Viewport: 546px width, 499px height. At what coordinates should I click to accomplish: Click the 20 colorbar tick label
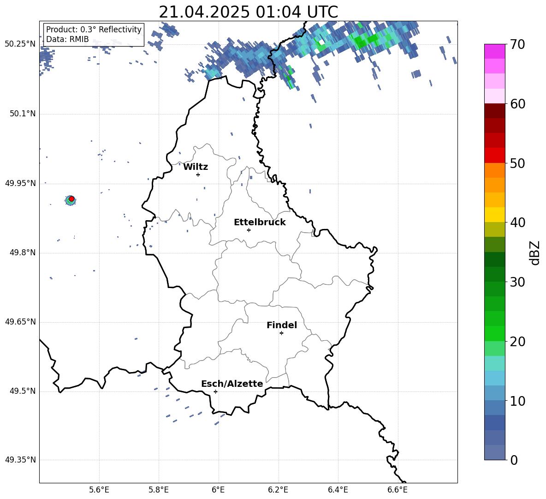pyautogui.click(x=517, y=342)
